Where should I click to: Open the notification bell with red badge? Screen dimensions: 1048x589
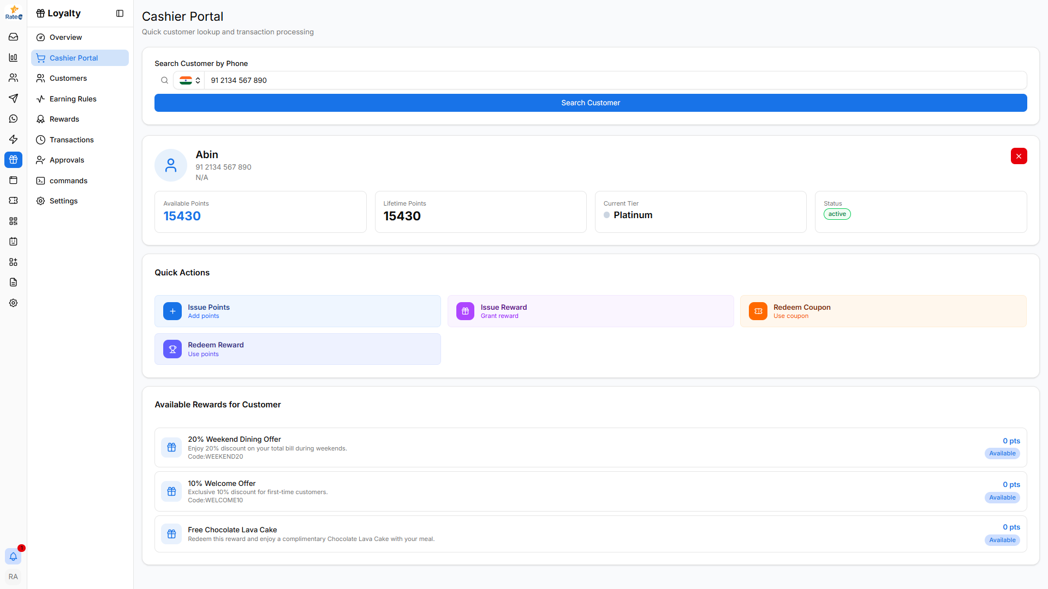tap(13, 556)
